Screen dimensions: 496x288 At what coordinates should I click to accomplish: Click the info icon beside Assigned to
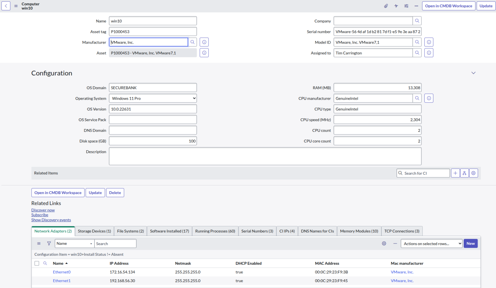coord(429,53)
